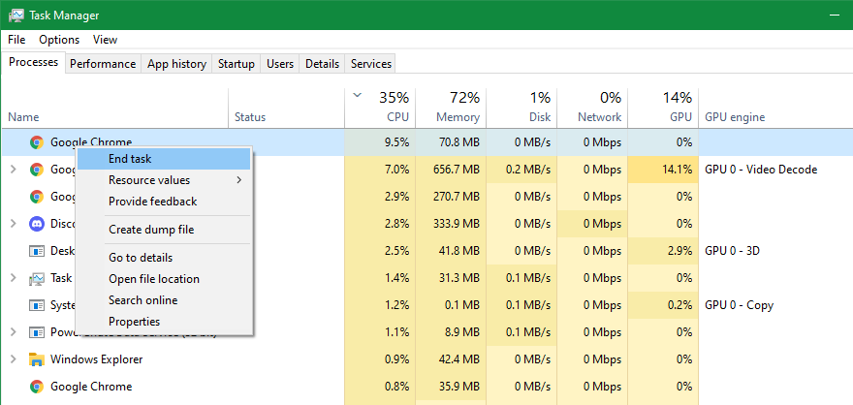Viewport: 853px width, 405px height.
Task: Expand the Discord process group
Action: coord(13,224)
